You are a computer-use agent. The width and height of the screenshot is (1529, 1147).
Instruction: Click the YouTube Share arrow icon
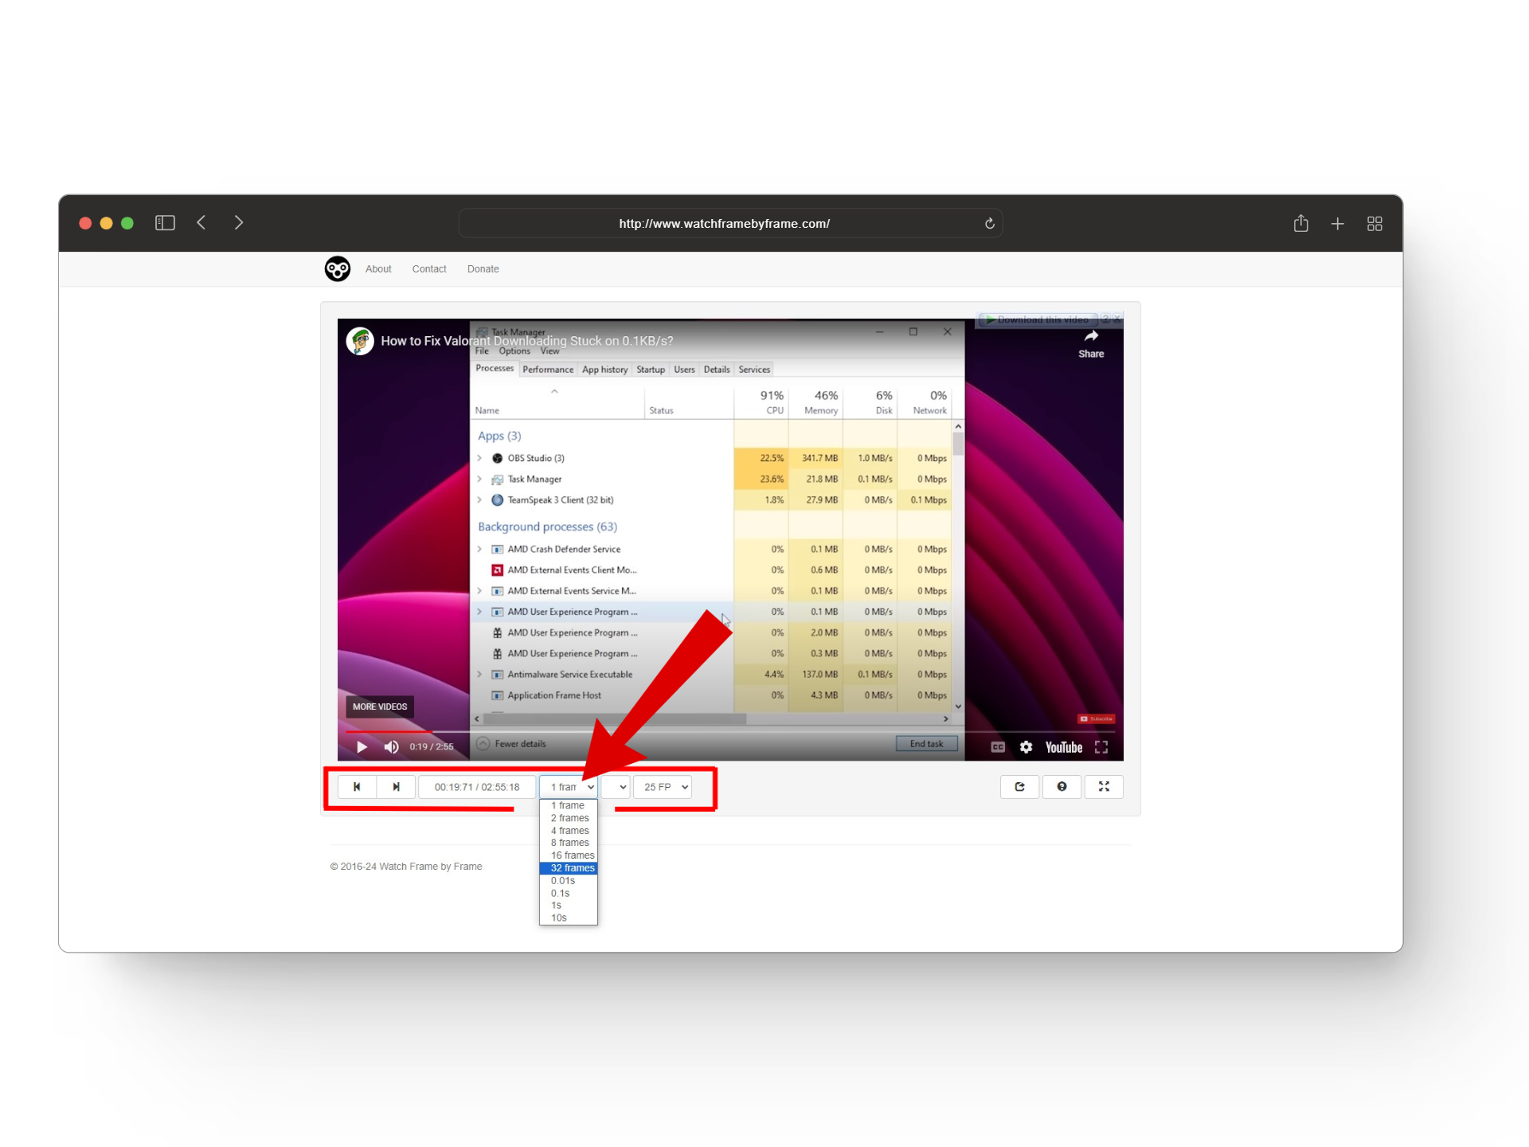point(1091,337)
